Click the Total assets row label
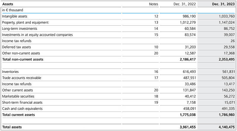 tap(12, 127)
